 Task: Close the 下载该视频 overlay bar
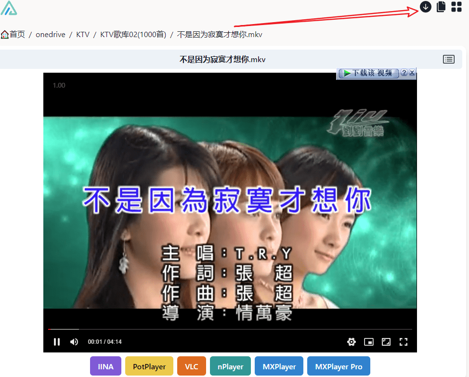(x=412, y=73)
